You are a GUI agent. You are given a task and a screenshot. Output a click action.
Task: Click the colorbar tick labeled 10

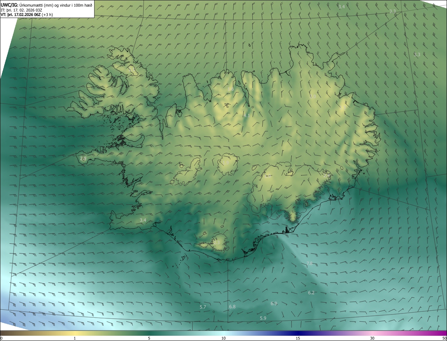[223, 338]
